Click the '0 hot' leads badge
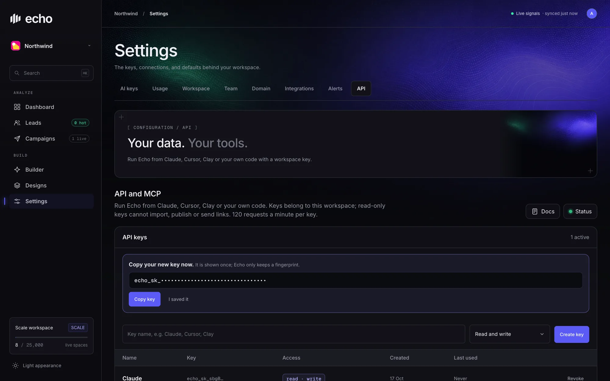Screen dimensions: 610x381 click(80, 123)
